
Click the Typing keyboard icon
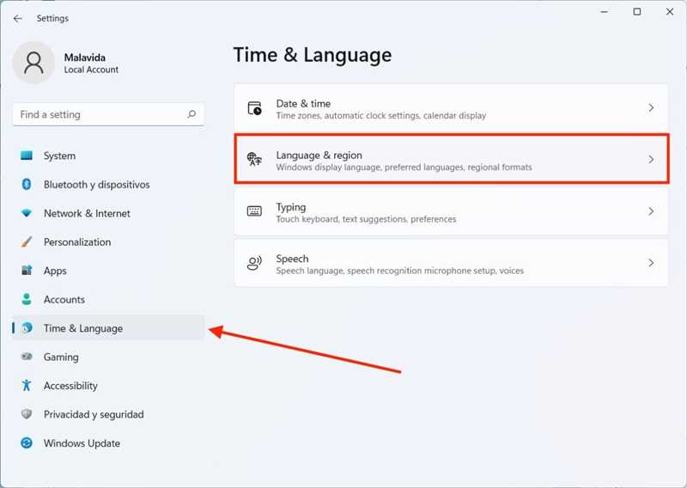pos(254,210)
